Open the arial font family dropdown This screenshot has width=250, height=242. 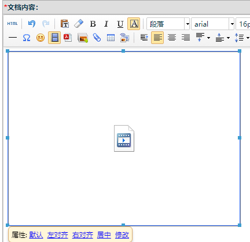pos(231,24)
